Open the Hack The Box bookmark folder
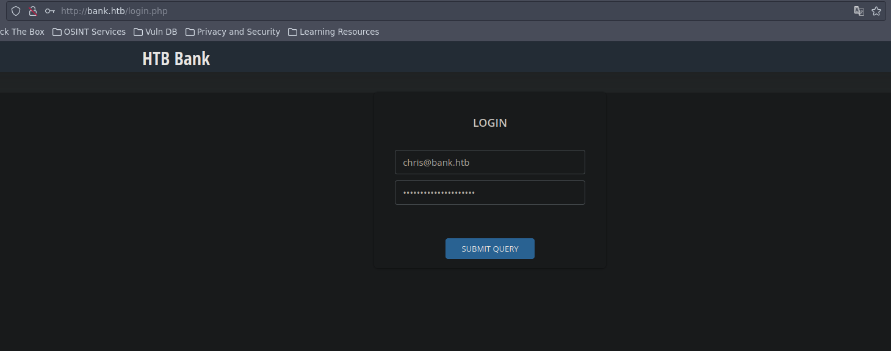The height and width of the screenshot is (351, 891). [22, 32]
